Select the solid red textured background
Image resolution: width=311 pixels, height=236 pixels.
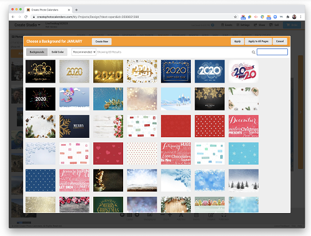[x=176, y=126]
